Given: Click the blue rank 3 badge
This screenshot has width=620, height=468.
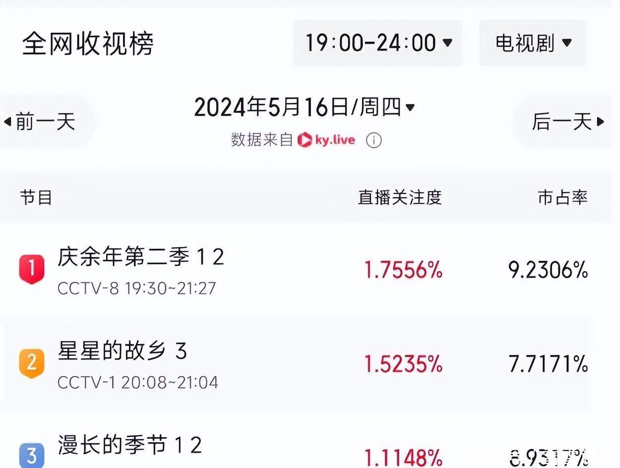Looking at the screenshot, I should (x=32, y=455).
